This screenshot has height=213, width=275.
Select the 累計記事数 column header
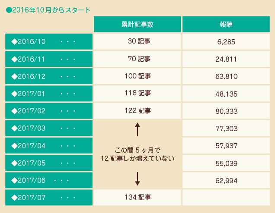(137, 24)
